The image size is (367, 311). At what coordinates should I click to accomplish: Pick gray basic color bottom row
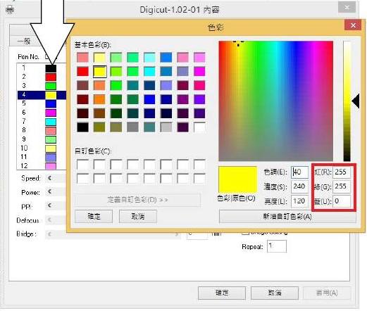133,127
